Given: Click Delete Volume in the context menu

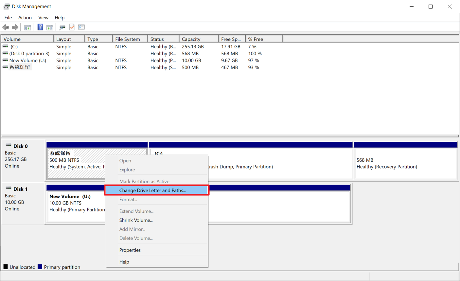Looking at the screenshot, I should tap(157, 238).
